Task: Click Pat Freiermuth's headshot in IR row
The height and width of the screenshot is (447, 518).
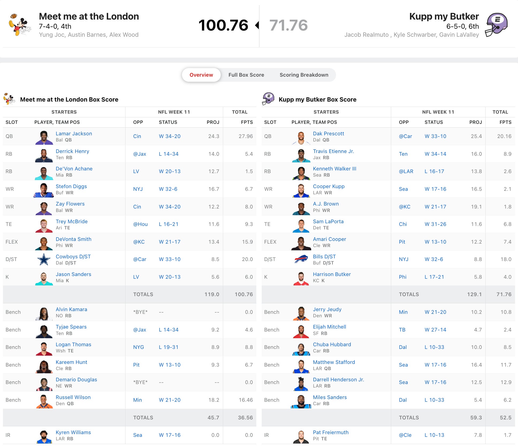Action: 301,436
